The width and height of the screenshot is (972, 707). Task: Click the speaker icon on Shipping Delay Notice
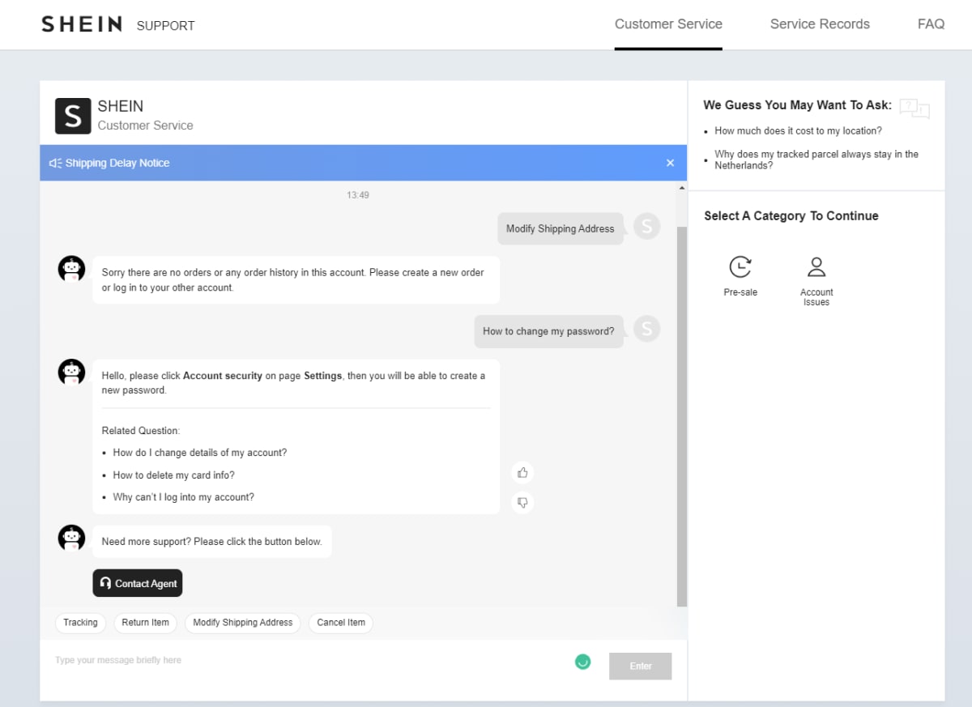(x=55, y=163)
